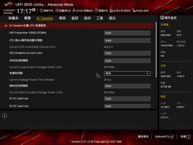This screenshot has width=193, height=145.
Task: Click the 364.0 A current limit value
Action: [x=108, y=47]
